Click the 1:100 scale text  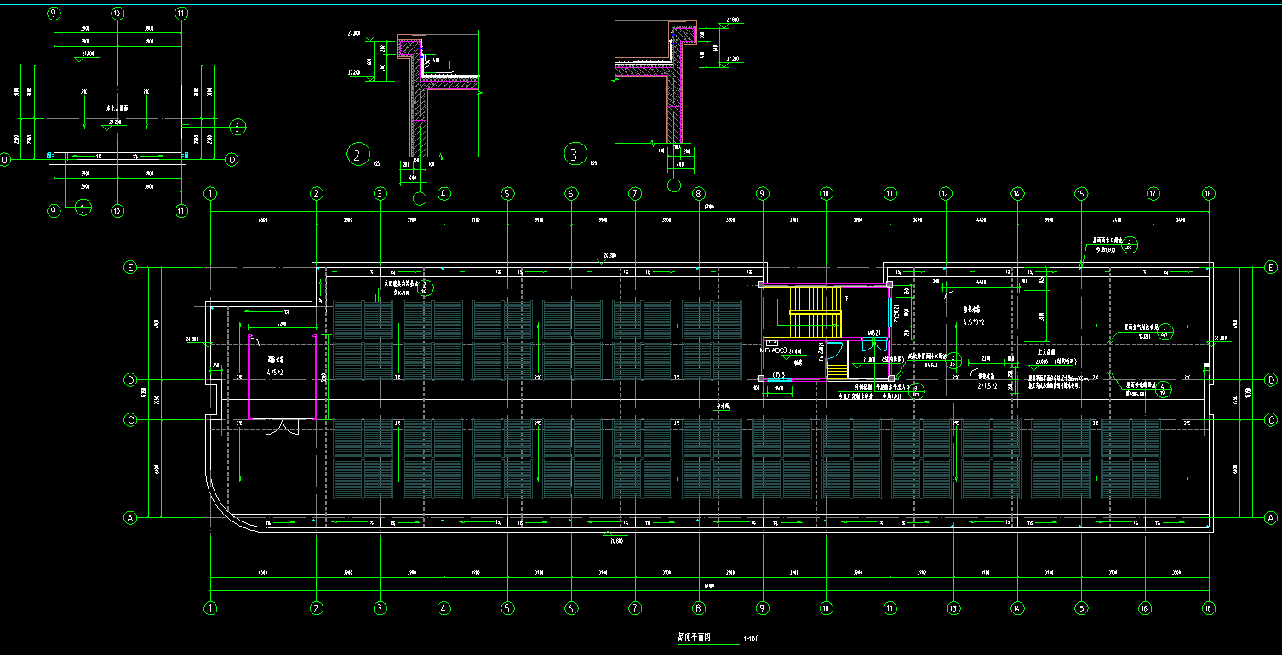[751, 639]
